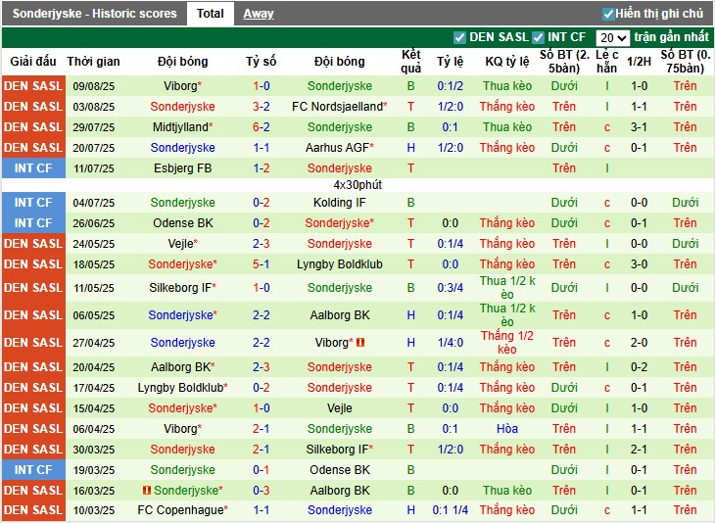Click the red card icon next to Viborg
This screenshot has height=523, width=715.
[x=360, y=342]
